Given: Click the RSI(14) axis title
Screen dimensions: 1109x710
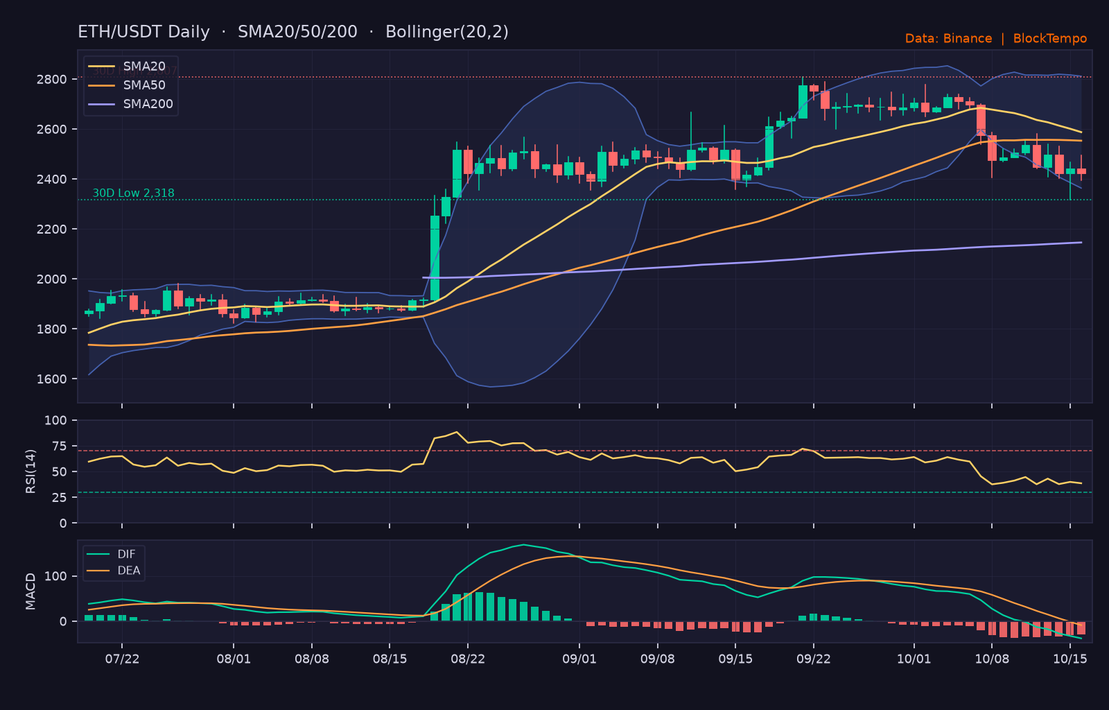Looking at the screenshot, I should (x=30, y=471).
